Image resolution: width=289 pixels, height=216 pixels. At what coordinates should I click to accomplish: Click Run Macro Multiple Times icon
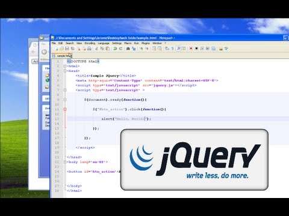pos(208,49)
